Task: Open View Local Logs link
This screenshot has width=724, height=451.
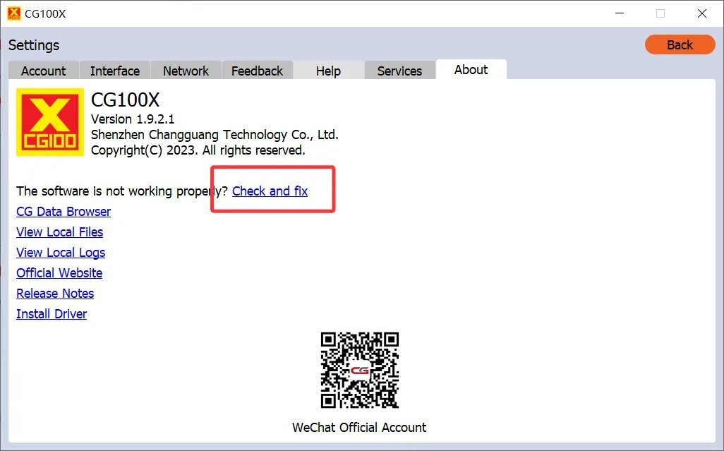Action: [61, 253]
